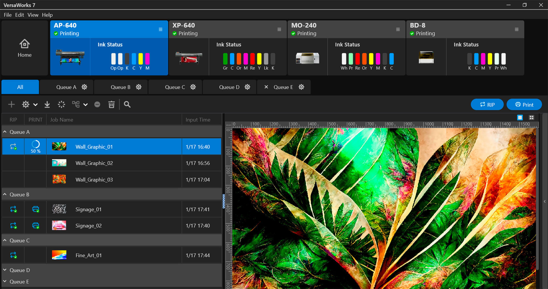Click the Home icon
Viewport: 548px width, 289px height.
[x=25, y=44]
